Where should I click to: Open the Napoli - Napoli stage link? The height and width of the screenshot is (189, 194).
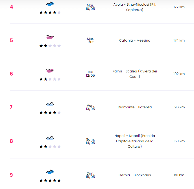(134, 141)
